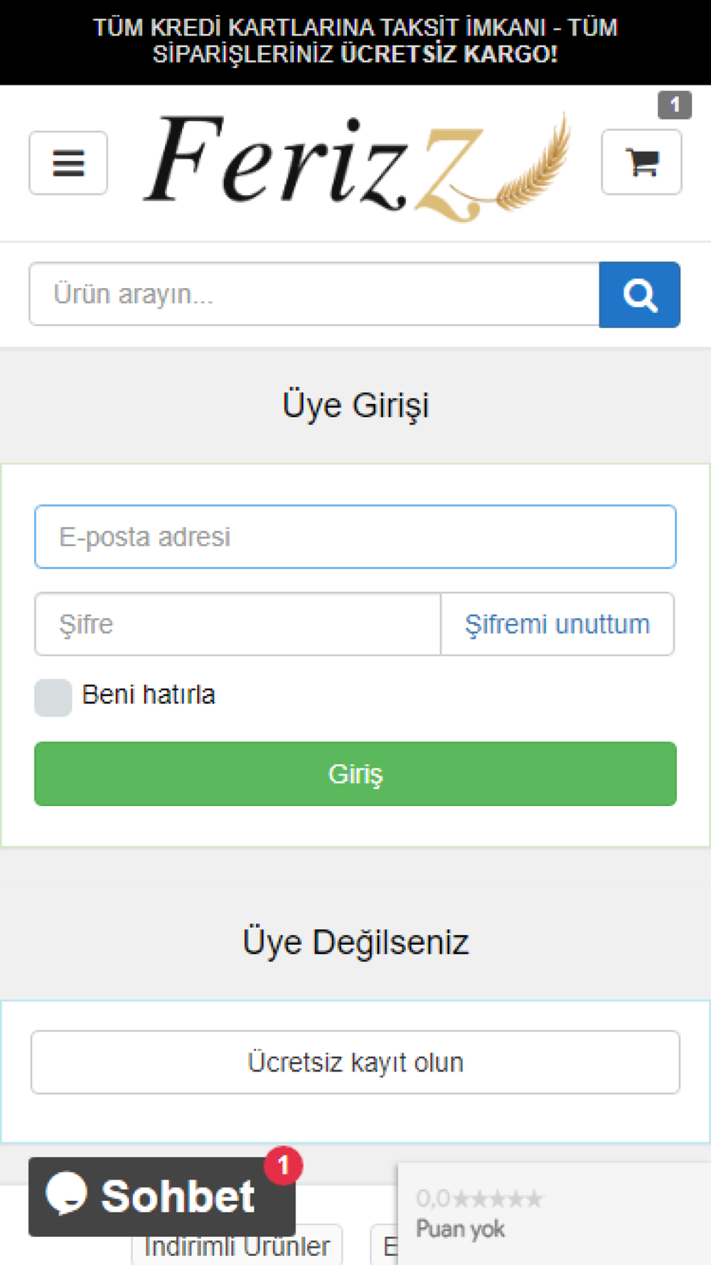Viewport: 711px width, 1265px height.
Task: Click the Beni hatırla label
Action: point(149,694)
